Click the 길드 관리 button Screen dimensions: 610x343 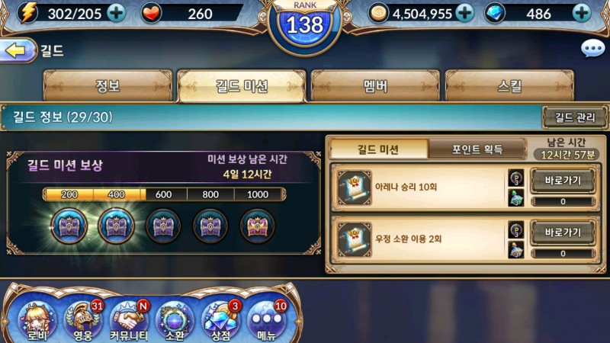[575, 117]
